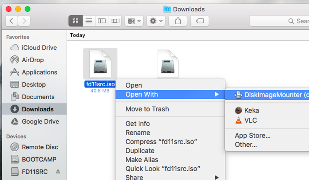Choose Duplicate in the context menu
The width and height of the screenshot is (309, 180).
[x=170, y=150]
